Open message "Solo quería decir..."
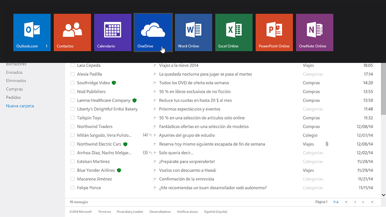Screen dimensions: 386x217 pos(176,153)
